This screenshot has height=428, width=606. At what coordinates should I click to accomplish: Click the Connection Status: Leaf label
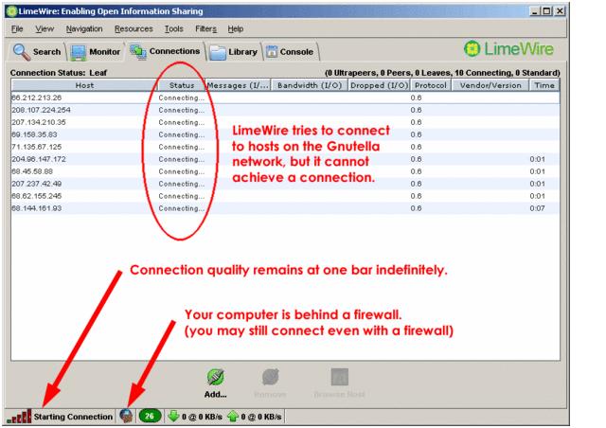(x=59, y=73)
